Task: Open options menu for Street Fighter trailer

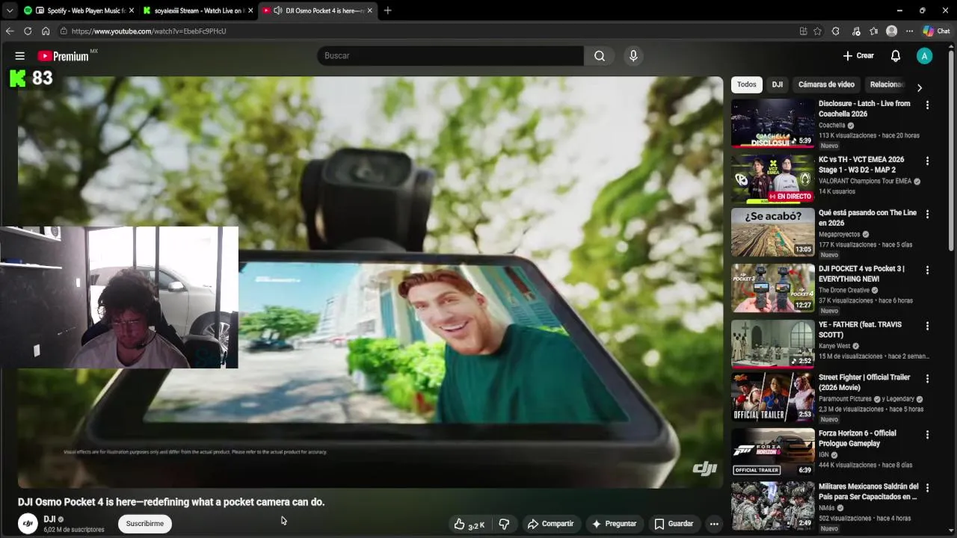Action: coord(927,379)
